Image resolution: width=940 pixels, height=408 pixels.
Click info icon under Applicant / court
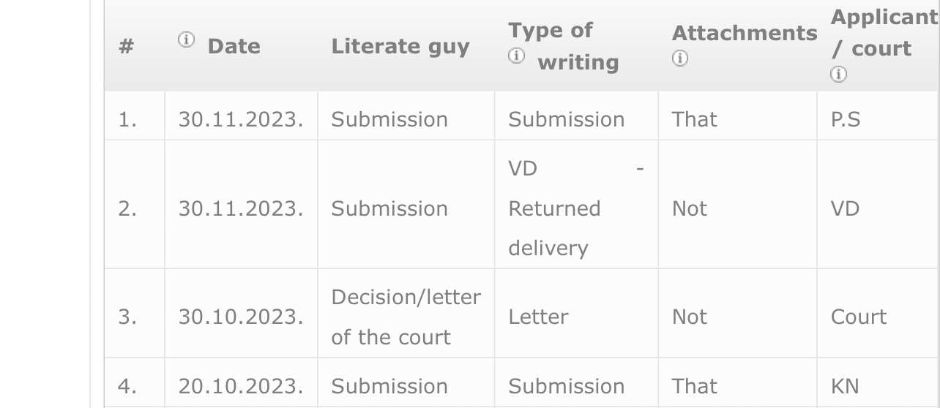pyautogui.click(x=838, y=74)
